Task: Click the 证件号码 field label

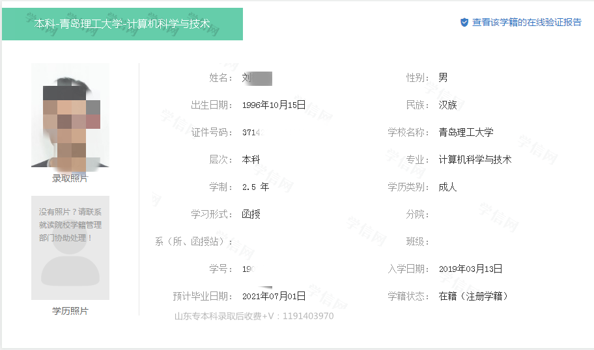Action: click(x=212, y=132)
